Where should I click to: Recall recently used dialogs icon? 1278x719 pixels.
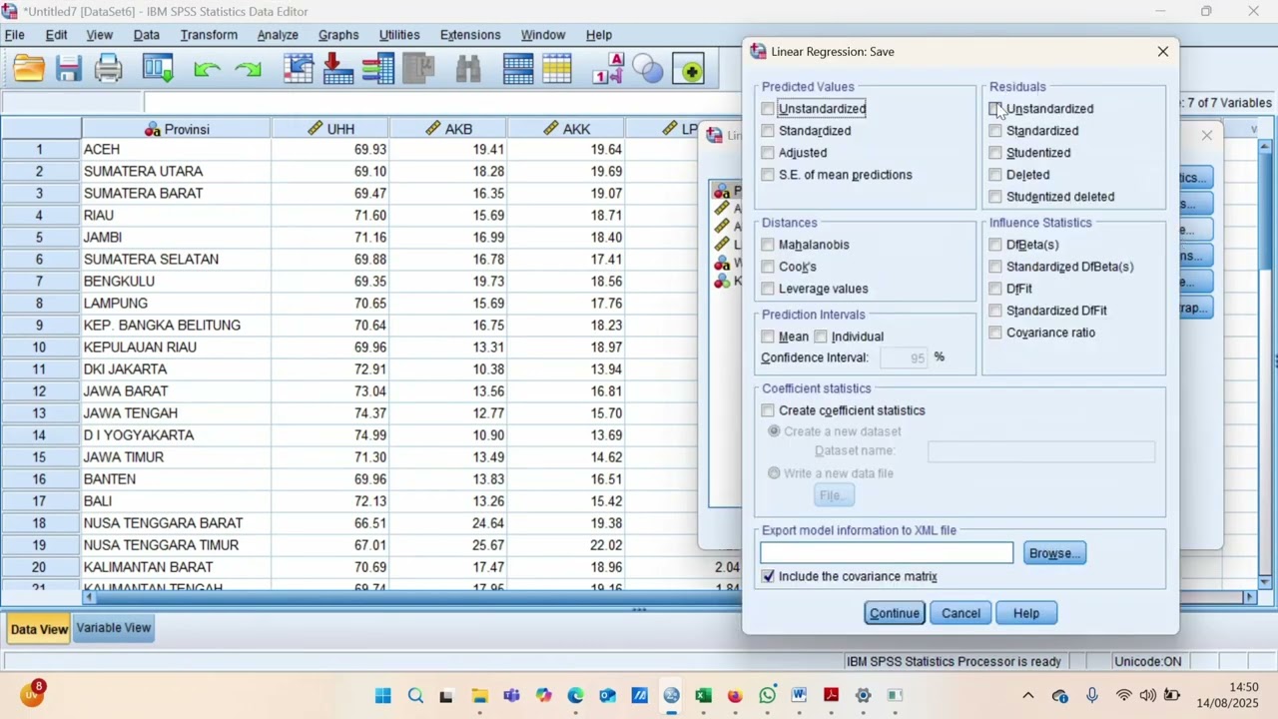point(158,70)
